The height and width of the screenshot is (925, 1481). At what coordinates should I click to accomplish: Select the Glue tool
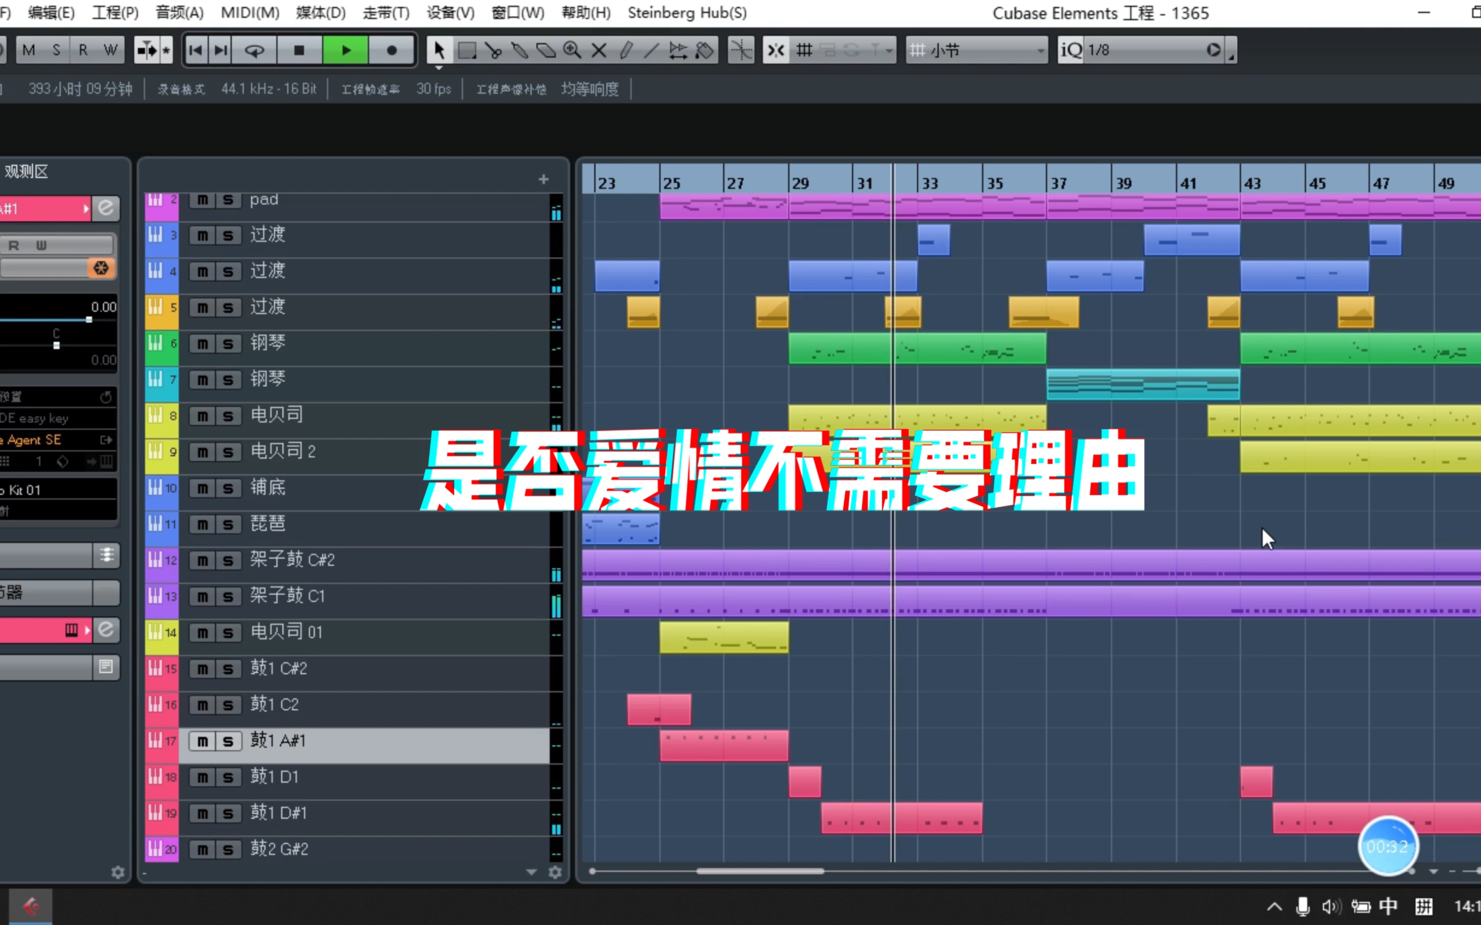(x=520, y=50)
